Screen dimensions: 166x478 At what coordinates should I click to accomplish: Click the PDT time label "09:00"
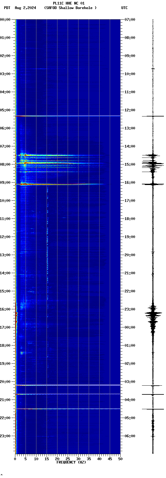(5, 183)
